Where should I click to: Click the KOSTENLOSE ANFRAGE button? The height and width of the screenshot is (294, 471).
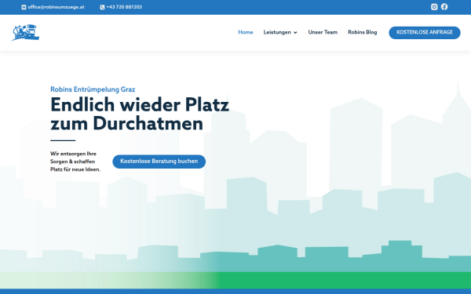click(425, 32)
